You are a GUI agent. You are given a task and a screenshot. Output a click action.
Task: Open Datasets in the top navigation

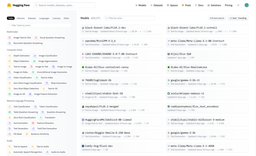point(156,5)
